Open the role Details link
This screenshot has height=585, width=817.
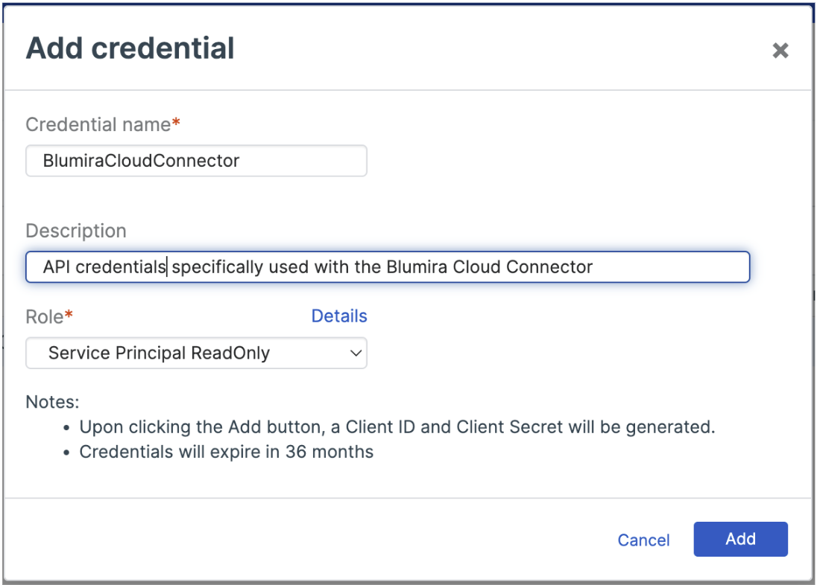pyautogui.click(x=339, y=316)
